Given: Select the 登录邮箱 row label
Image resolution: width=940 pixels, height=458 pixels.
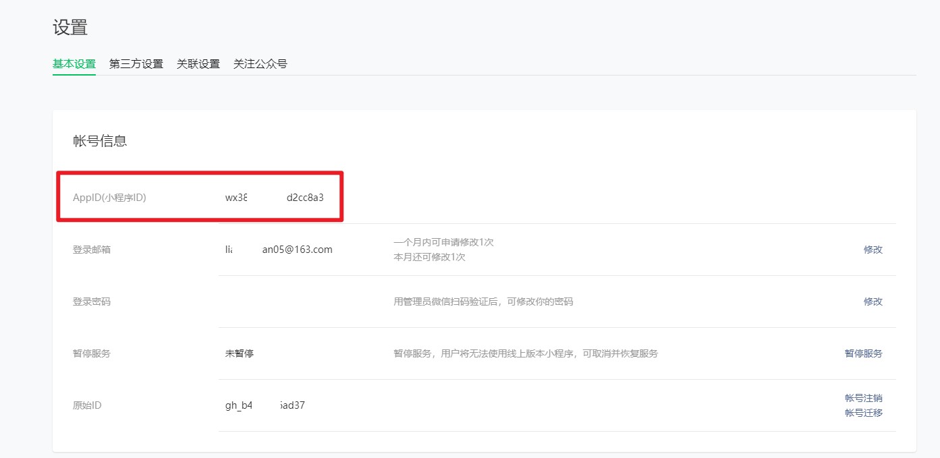Looking at the screenshot, I should click(x=92, y=250).
